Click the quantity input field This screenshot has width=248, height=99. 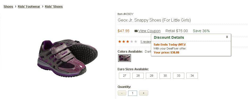click(x=133, y=93)
